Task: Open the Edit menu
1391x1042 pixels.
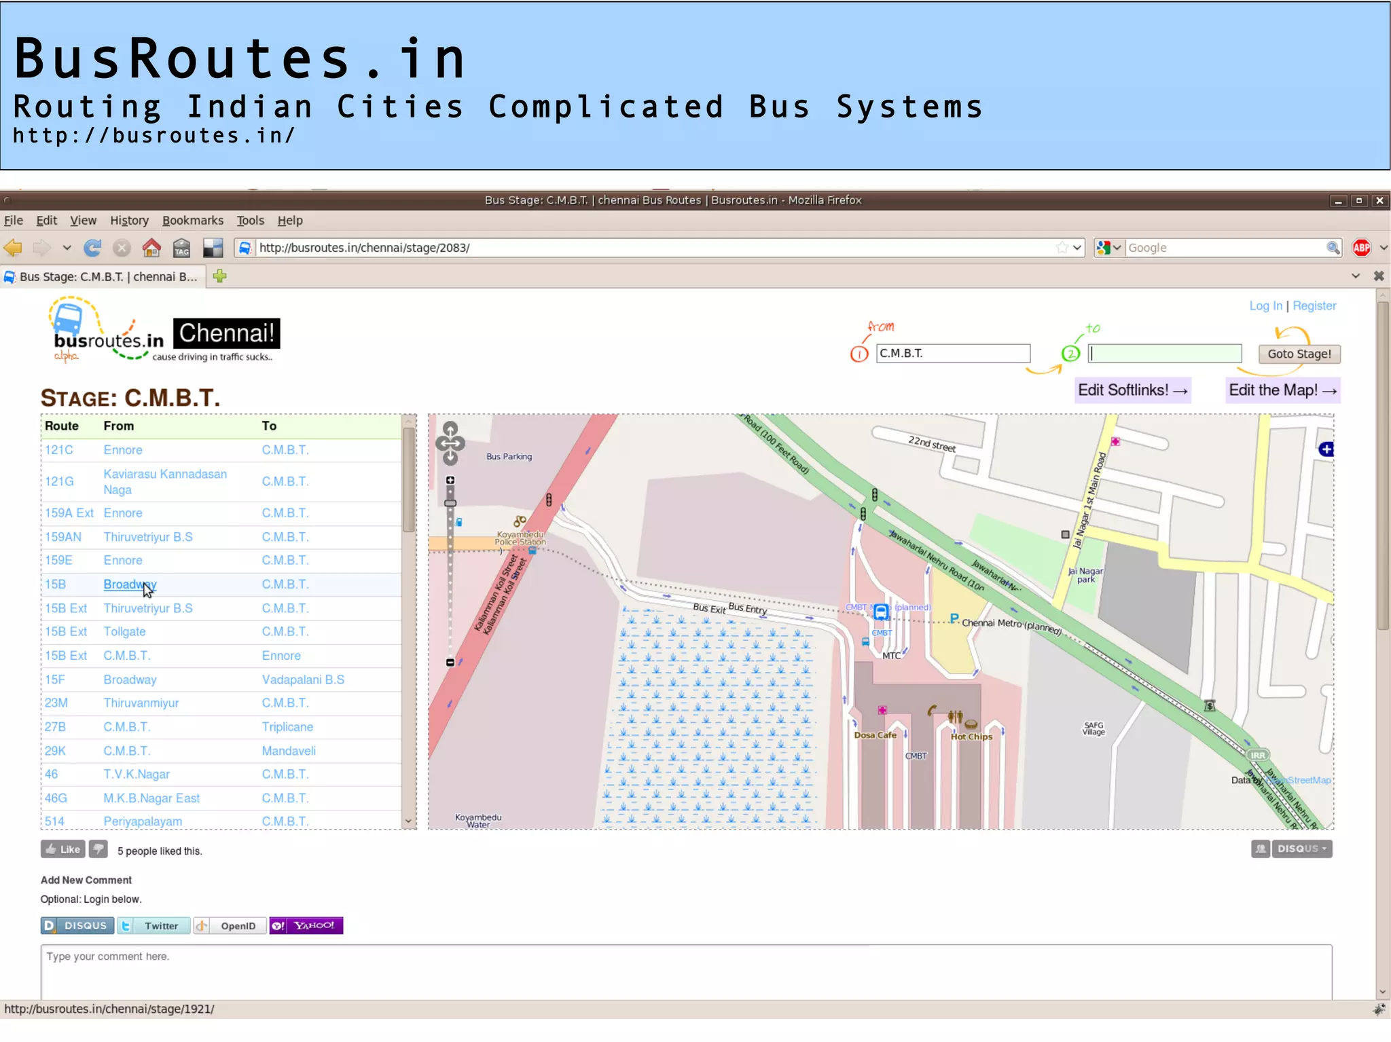Action: [46, 221]
